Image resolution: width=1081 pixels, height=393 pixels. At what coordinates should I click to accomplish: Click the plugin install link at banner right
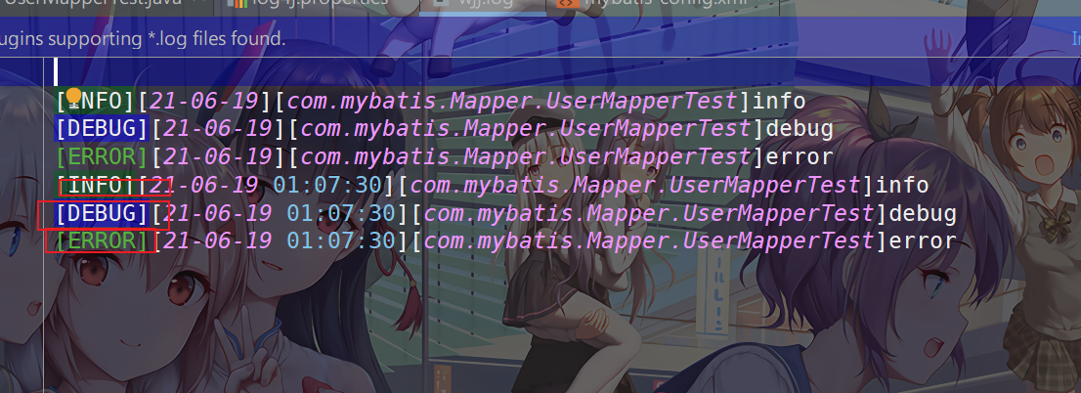click(x=1076, y=38)
